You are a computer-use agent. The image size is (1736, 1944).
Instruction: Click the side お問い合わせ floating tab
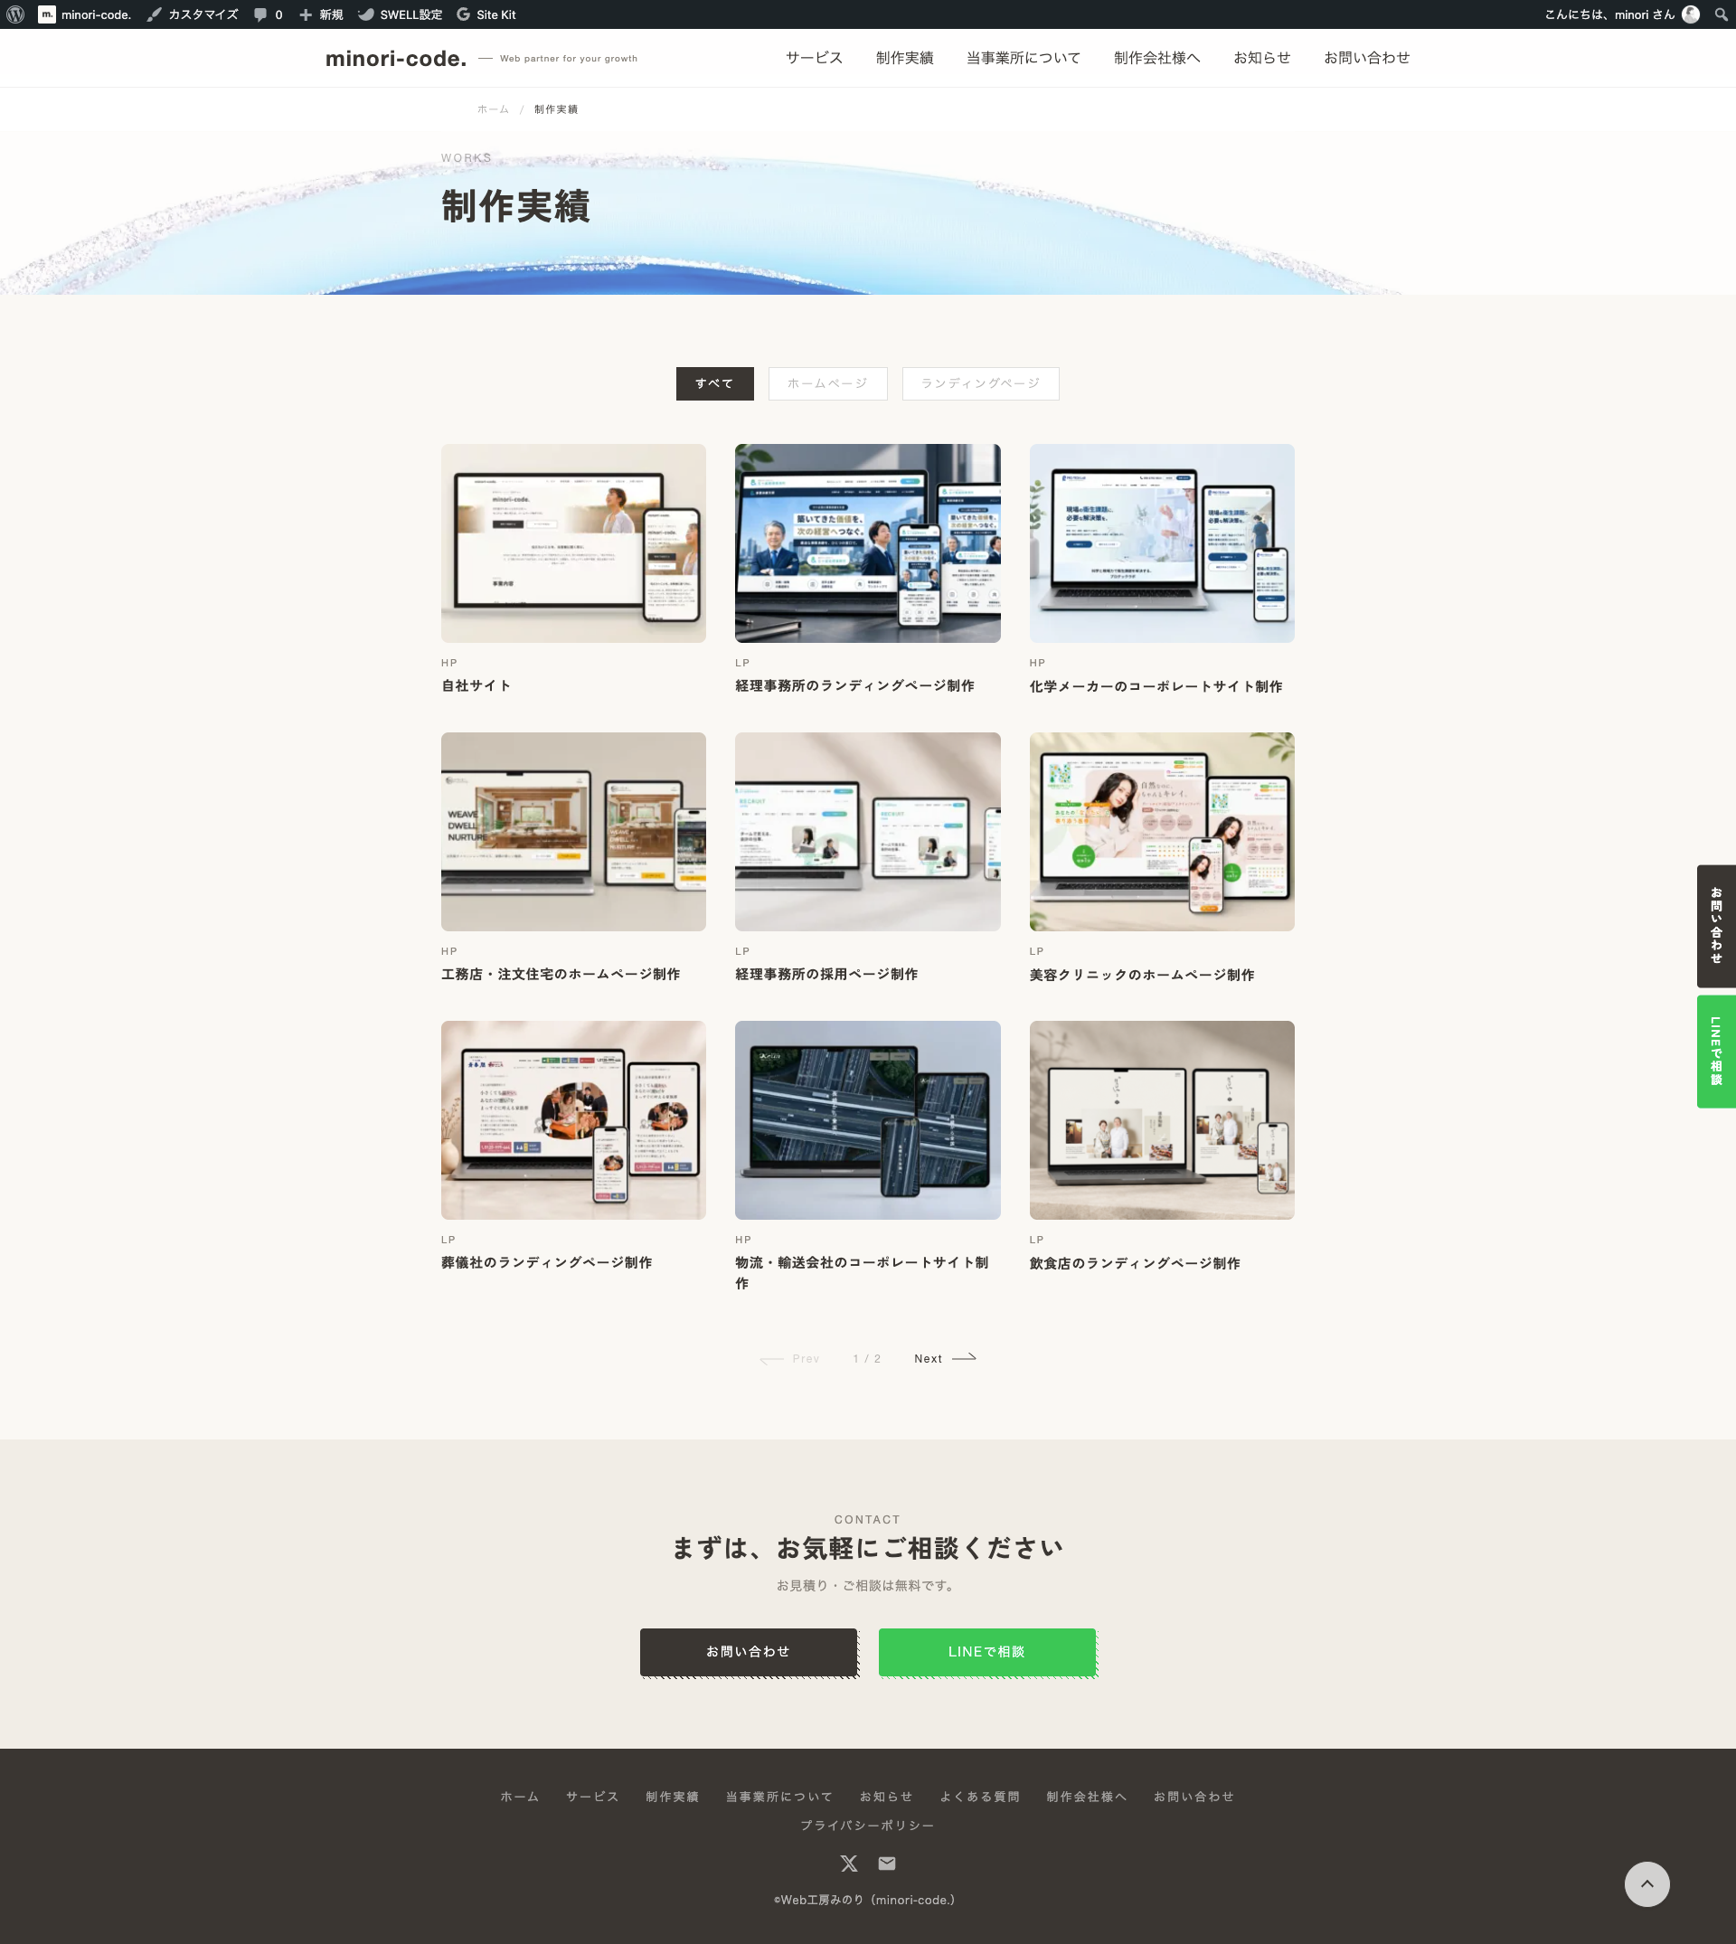(1716, 925)
